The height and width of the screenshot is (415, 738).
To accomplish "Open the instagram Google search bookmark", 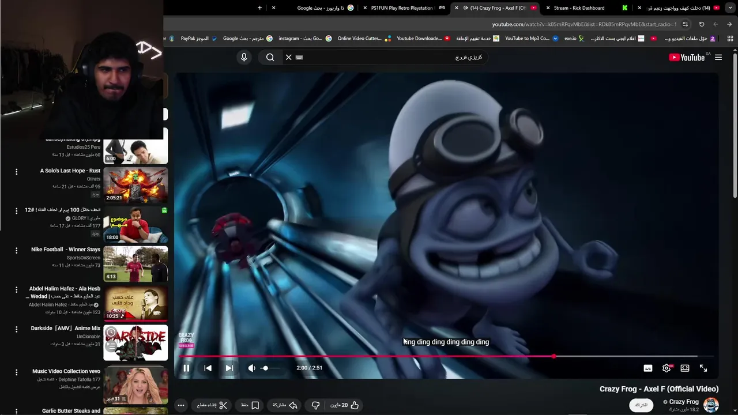I will [305, 38].
